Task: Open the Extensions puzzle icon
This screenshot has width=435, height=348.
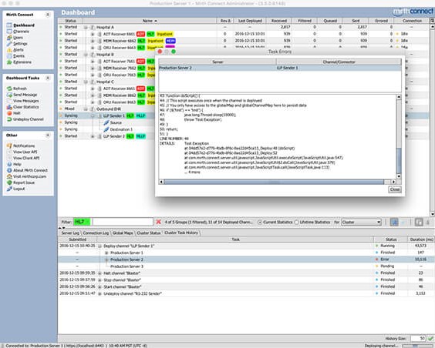Action: point(9,62)
